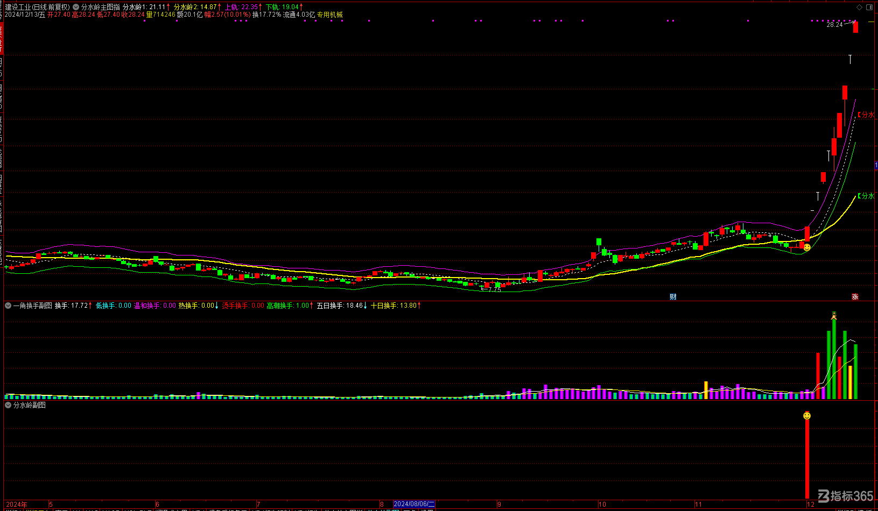Screen dimensions: 878x511
Task: Click 幅2.57(10.01%) change value
Action: [227, 15]
